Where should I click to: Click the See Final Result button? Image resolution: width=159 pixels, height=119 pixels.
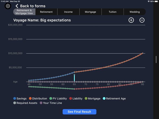79,112
